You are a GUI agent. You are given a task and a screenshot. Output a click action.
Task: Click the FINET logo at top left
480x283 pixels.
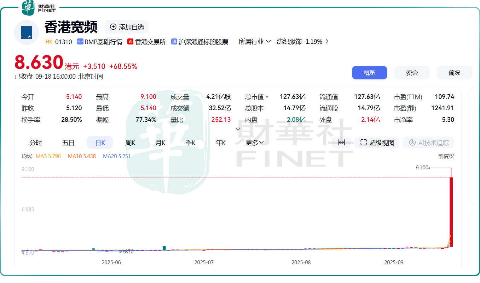(39, 8)
